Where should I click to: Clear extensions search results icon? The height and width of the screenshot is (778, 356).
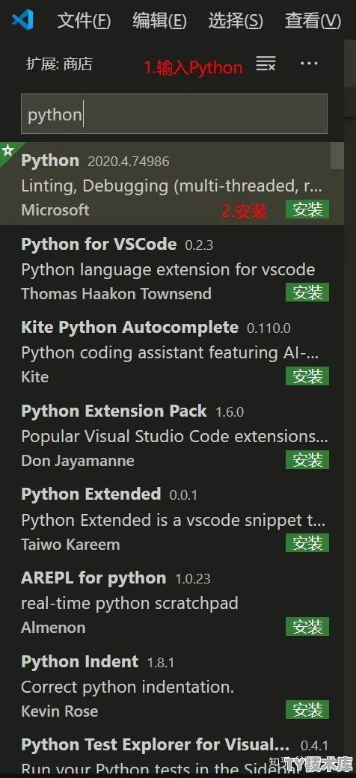pyautogui.click(x=266, y=64)
